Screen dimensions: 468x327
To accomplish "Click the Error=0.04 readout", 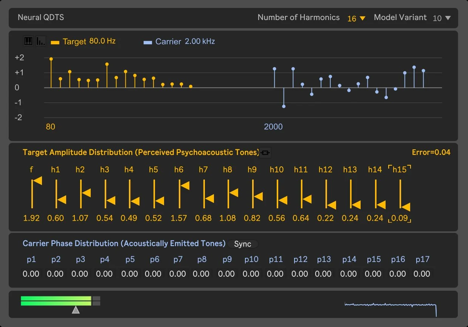I will pos(431,152).
